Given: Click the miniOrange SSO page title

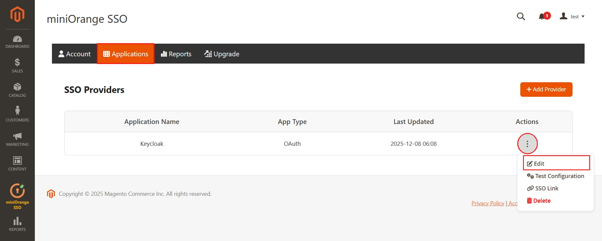Looking at the screenshot, I should click(87, 19).
